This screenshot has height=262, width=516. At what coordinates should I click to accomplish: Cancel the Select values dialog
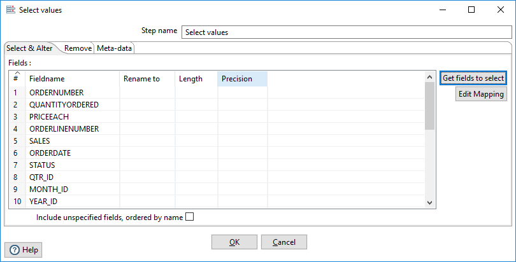click(x=283, y=242)
